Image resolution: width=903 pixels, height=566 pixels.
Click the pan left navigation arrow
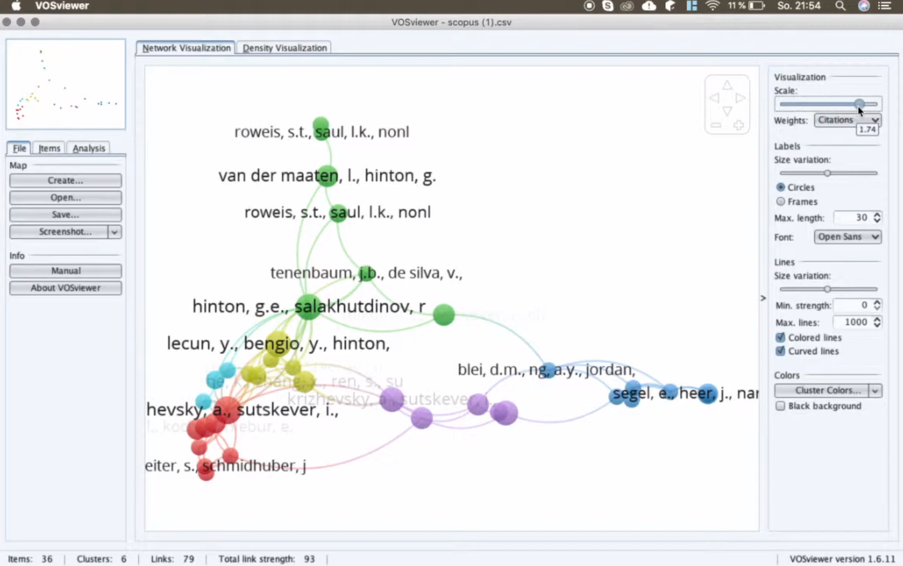(x=714, y=98)
